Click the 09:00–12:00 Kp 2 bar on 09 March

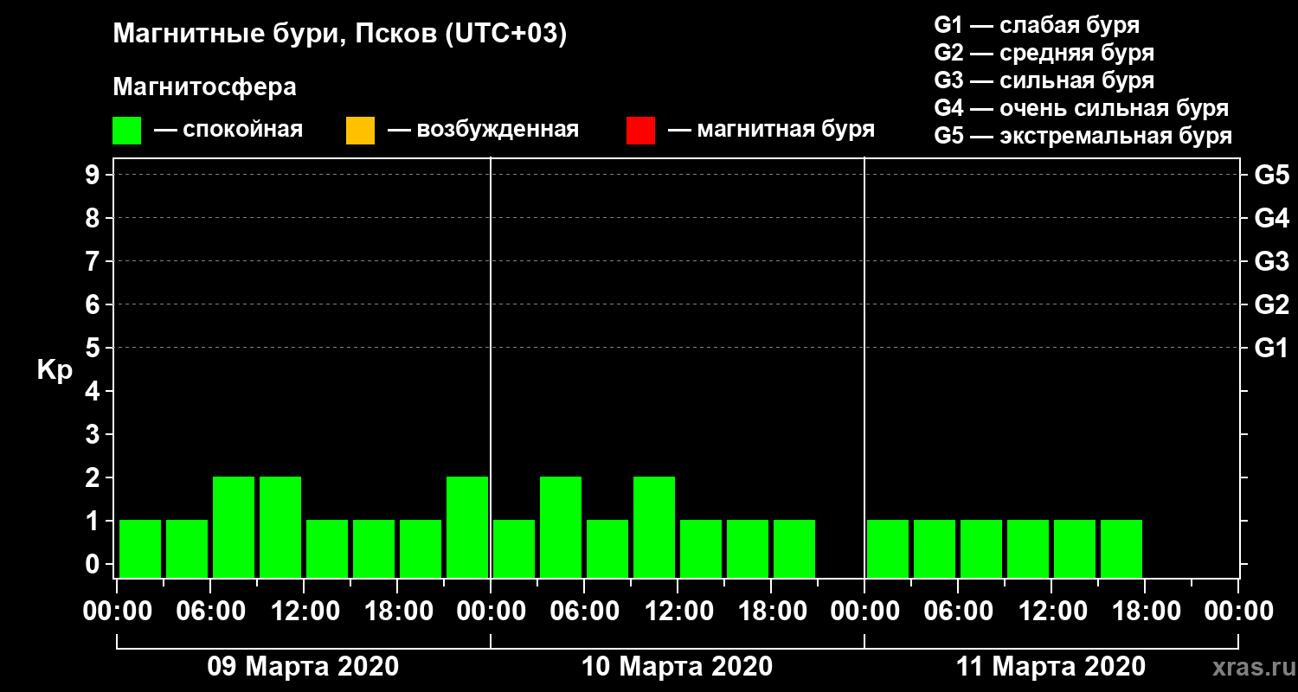(280, 527)
